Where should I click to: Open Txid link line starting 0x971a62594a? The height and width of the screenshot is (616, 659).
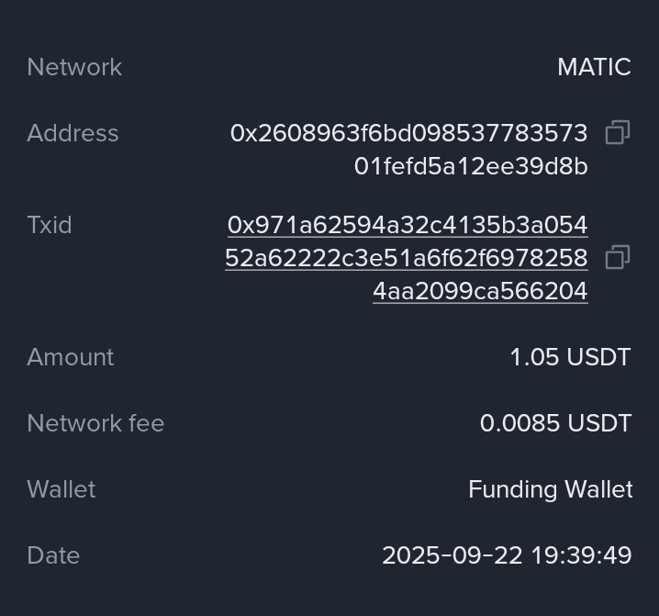[408, 225]
